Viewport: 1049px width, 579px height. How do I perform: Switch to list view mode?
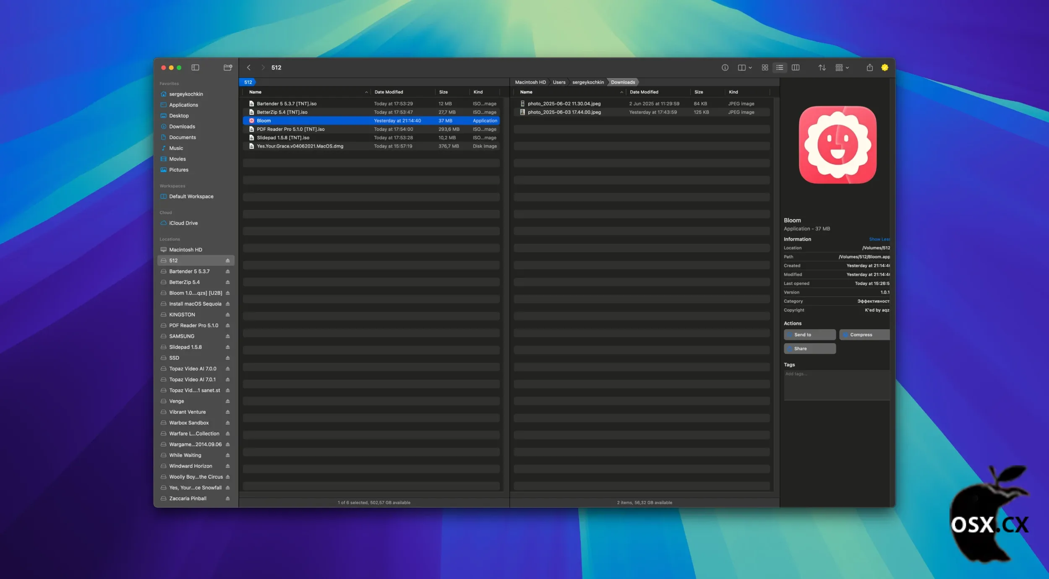point(780,68)
